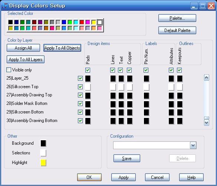Click Silkscreen Top Keepouts color cell

point(180,87)
